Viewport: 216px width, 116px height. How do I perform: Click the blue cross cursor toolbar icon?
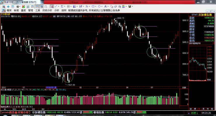click(8, 7)
